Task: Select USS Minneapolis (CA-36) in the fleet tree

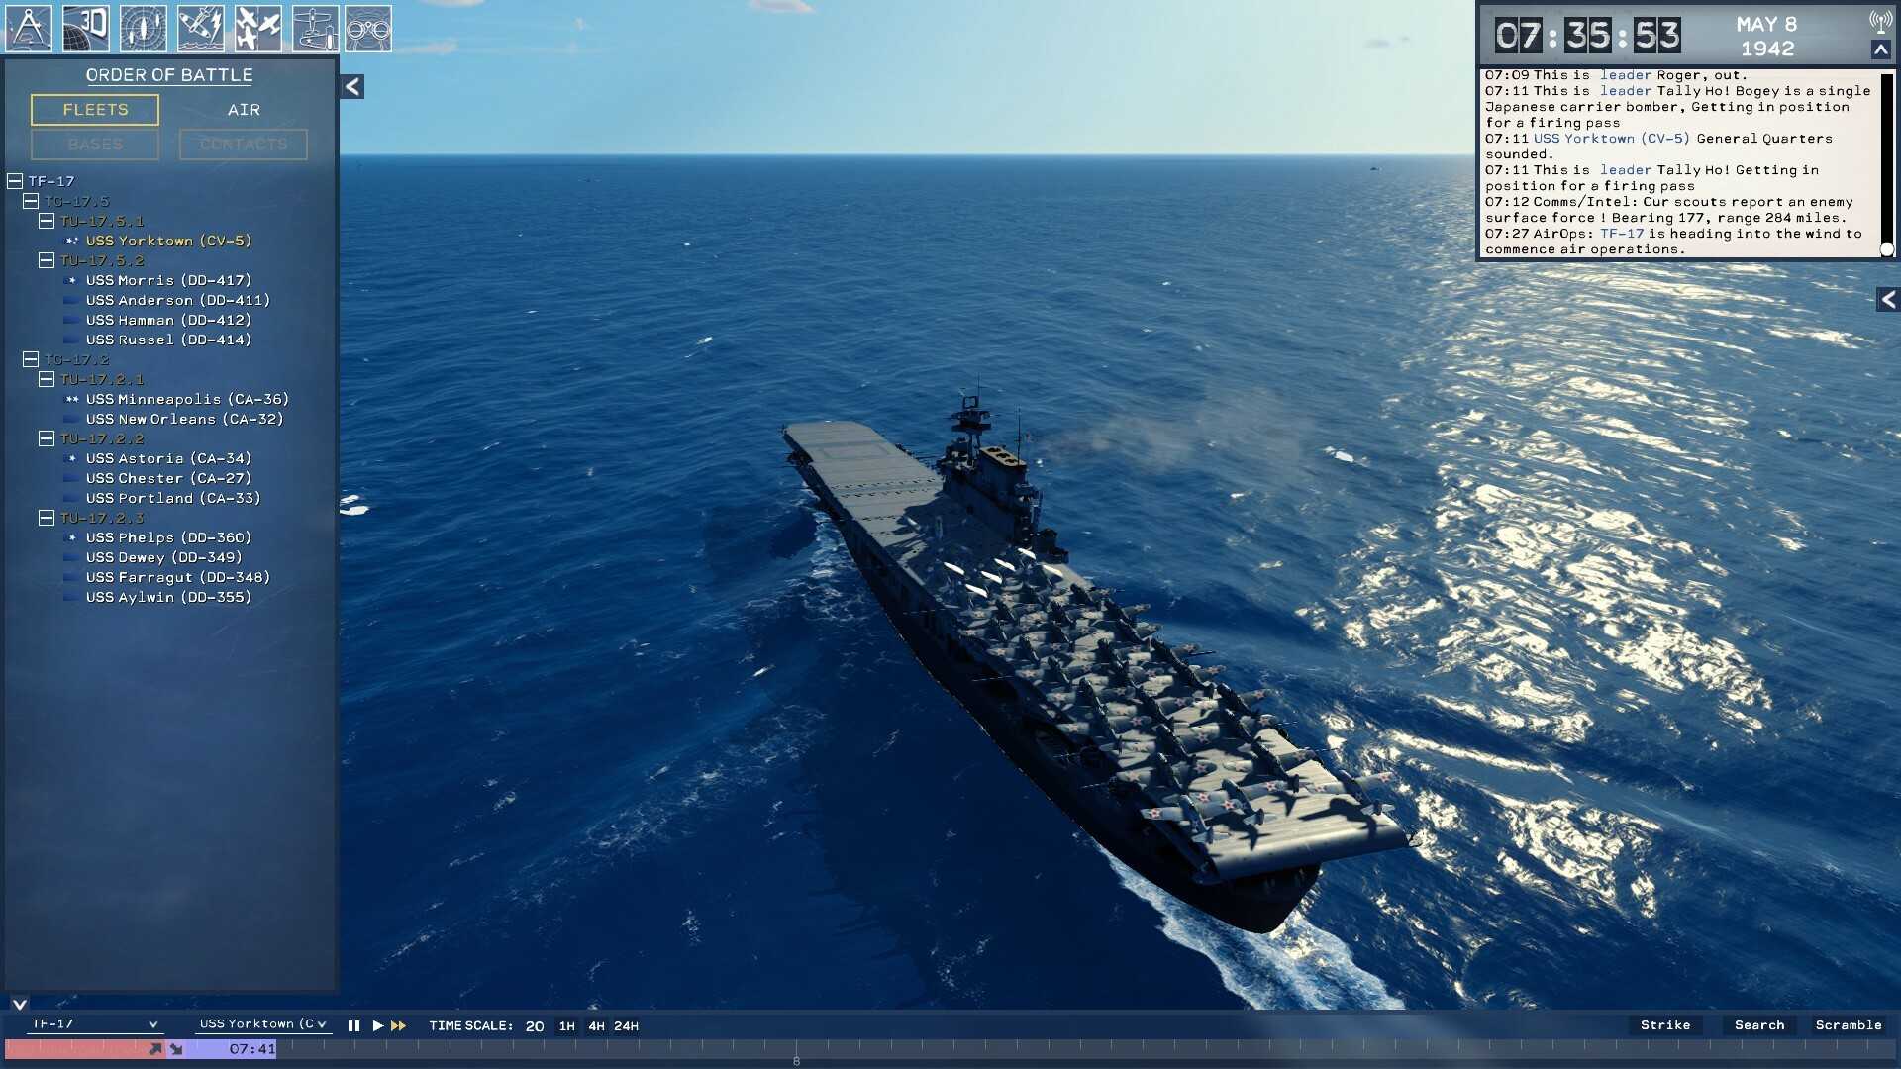Action: (x=188, y=399)
